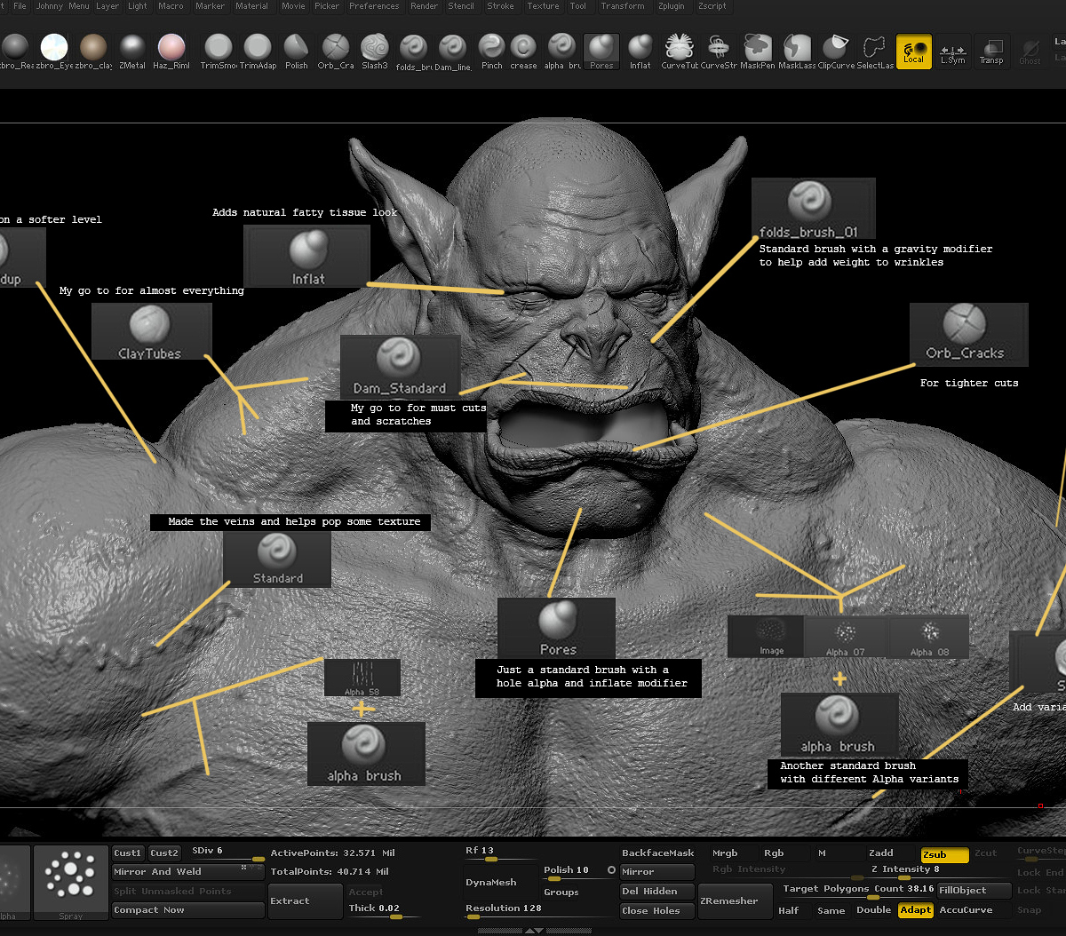Click the Close Holes button
The height and width of the screenshot is (936, 1066).
pos(656,910)
